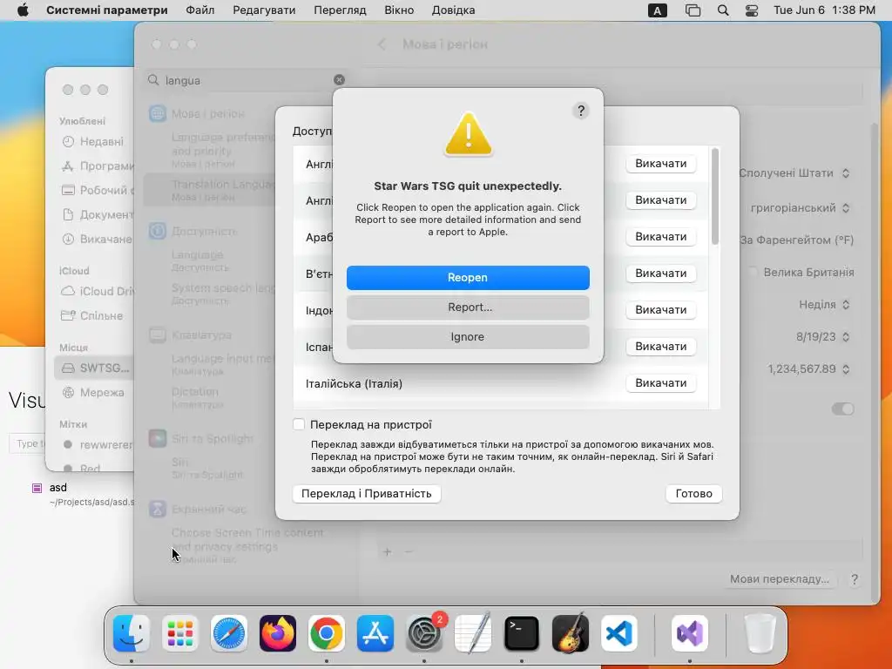
Task: Open Terminal from the Dock
Action: coord(522,633)
